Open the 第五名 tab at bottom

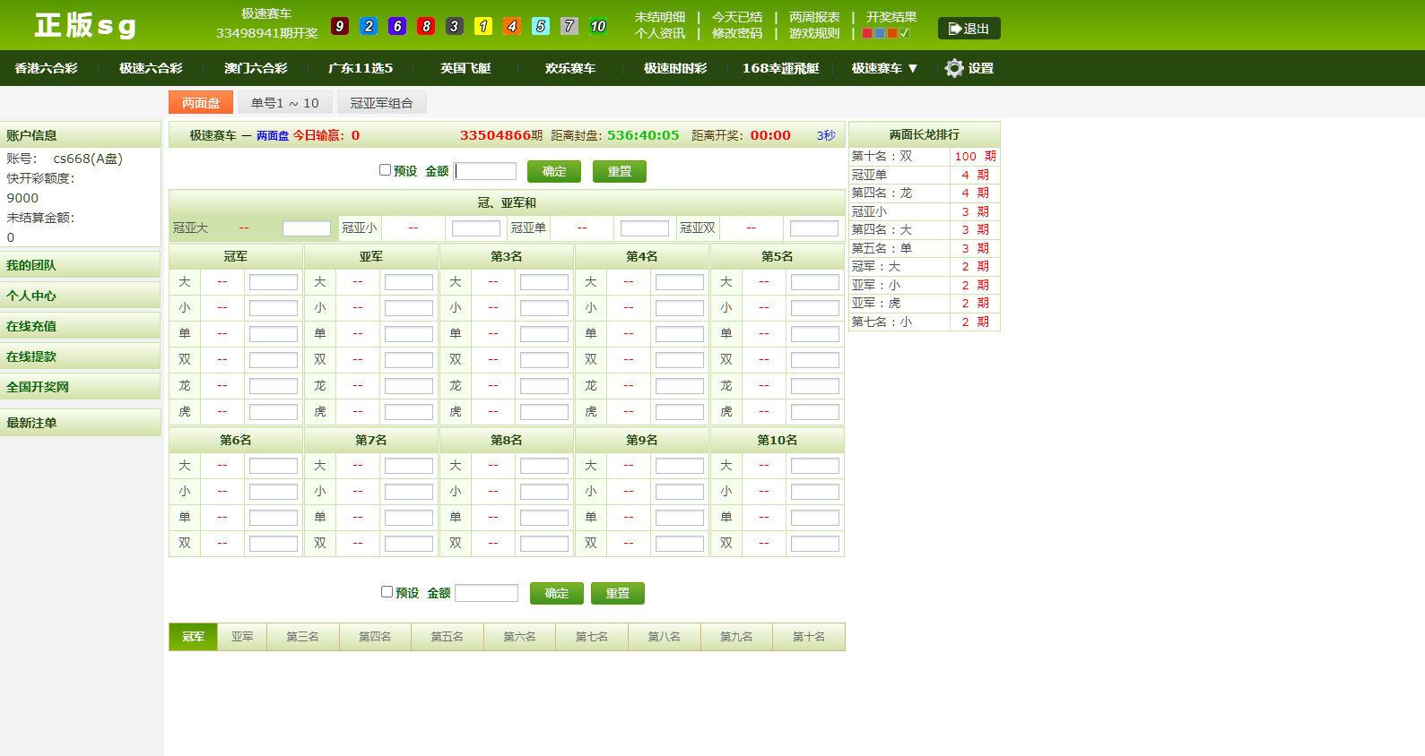pyautogui.click(x=447, y=637)
